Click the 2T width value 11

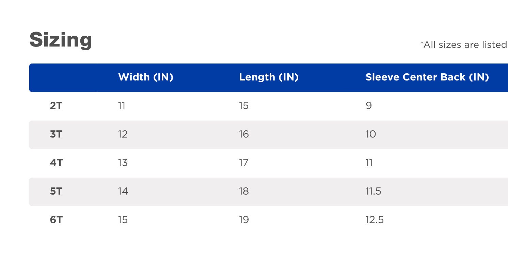[x=122, y=106]
